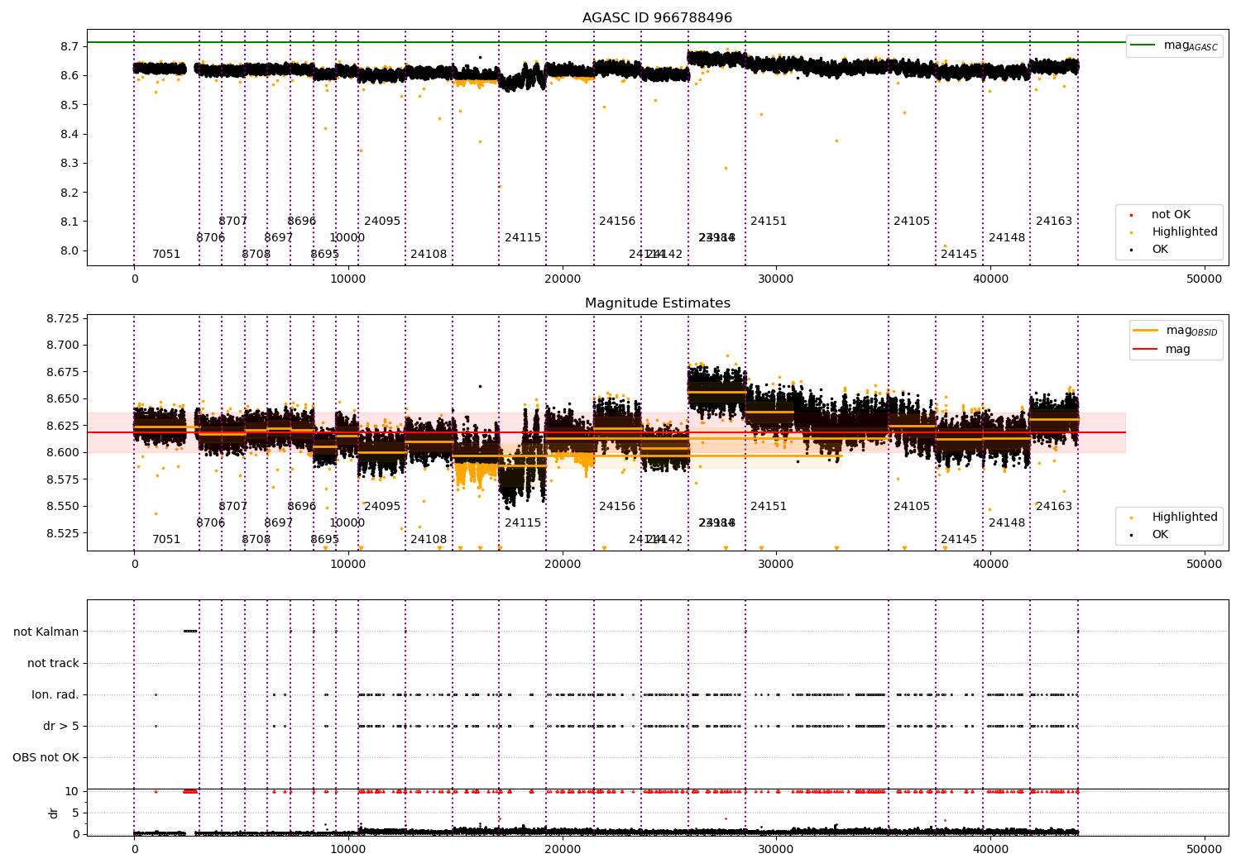The width and height of the screenshot is (1241, 868).
Task: Click the 'not track' axis label
Action: pyautogui.click(x=53, y=663)
